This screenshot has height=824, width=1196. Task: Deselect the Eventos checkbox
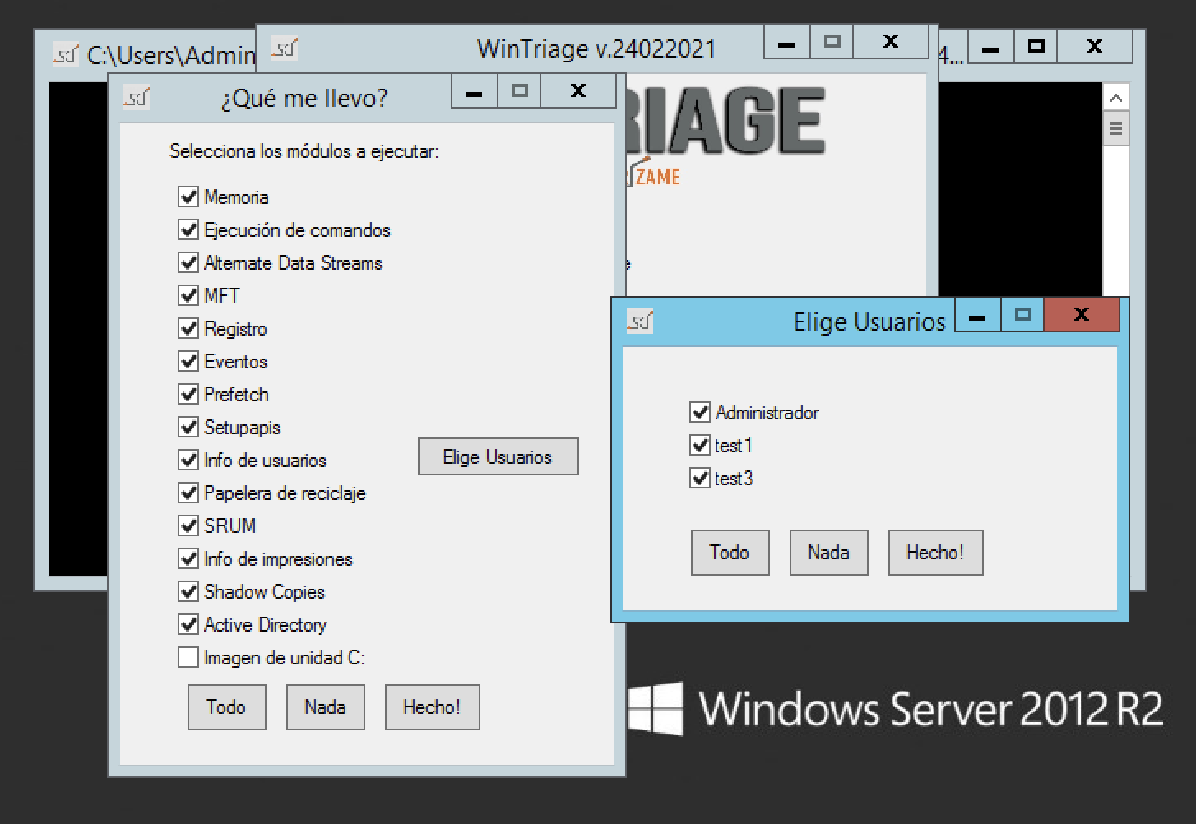[x=188, y=361]
